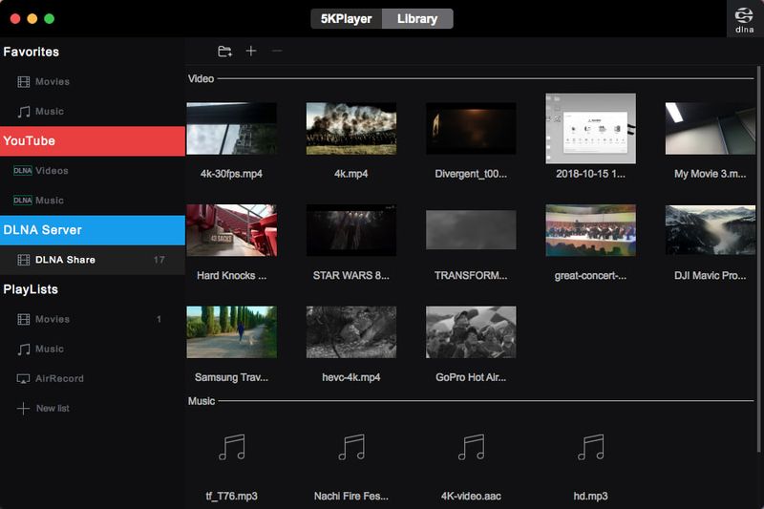Viewport: 764px width, 509px height.
Task: Click the hd.mp3 file name
Action: pyautogui.click(x=590, y=497)
